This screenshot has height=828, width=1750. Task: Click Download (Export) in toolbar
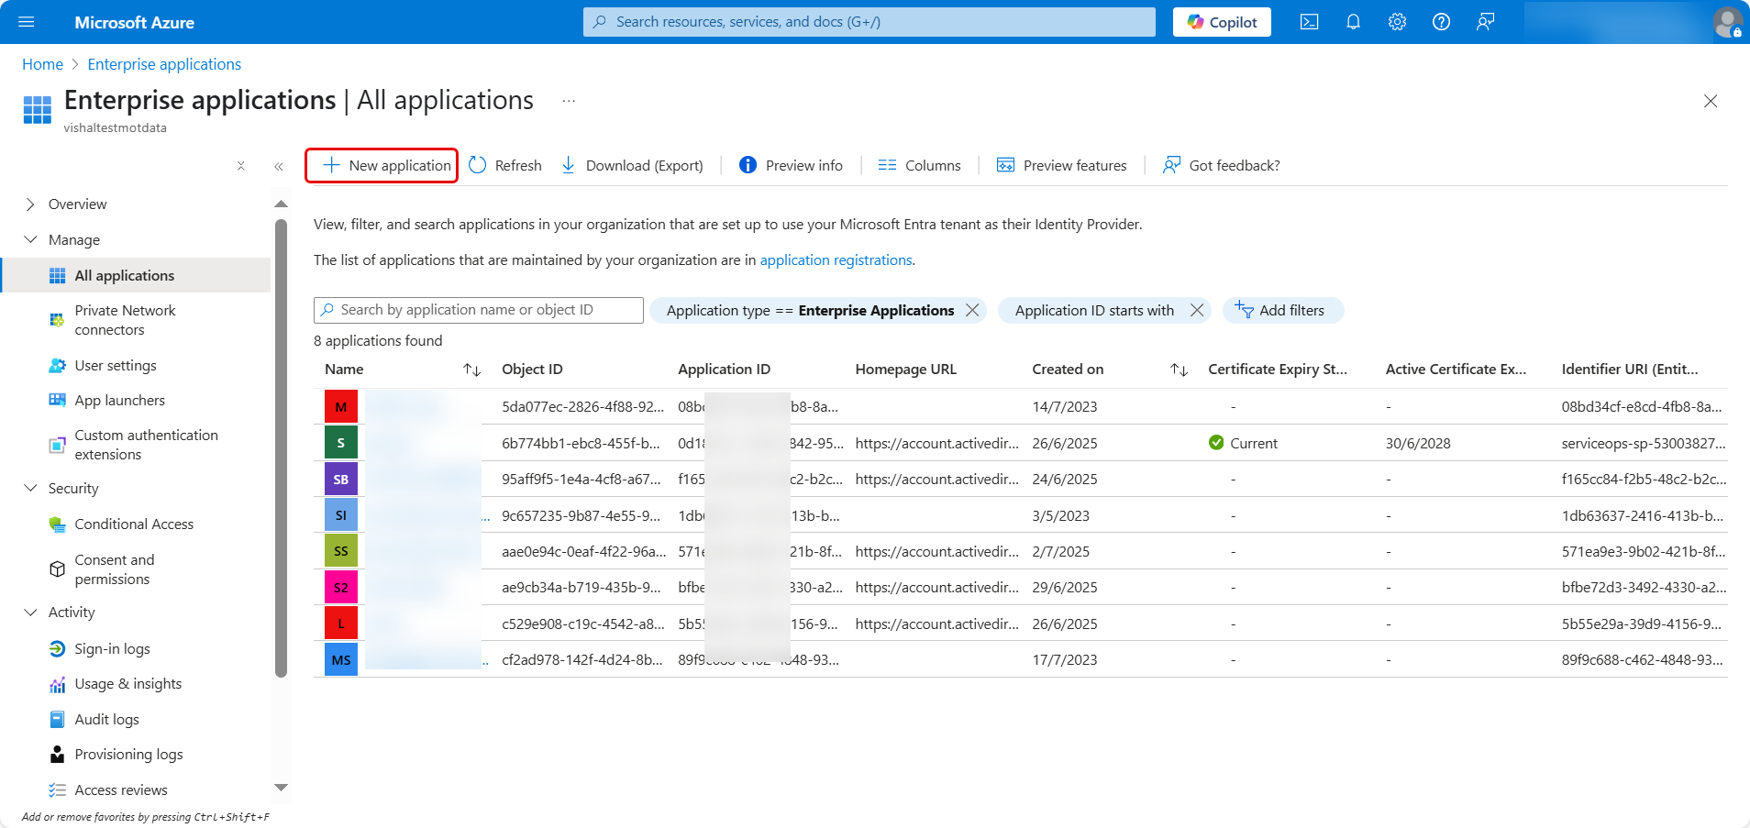click(632, 165)
